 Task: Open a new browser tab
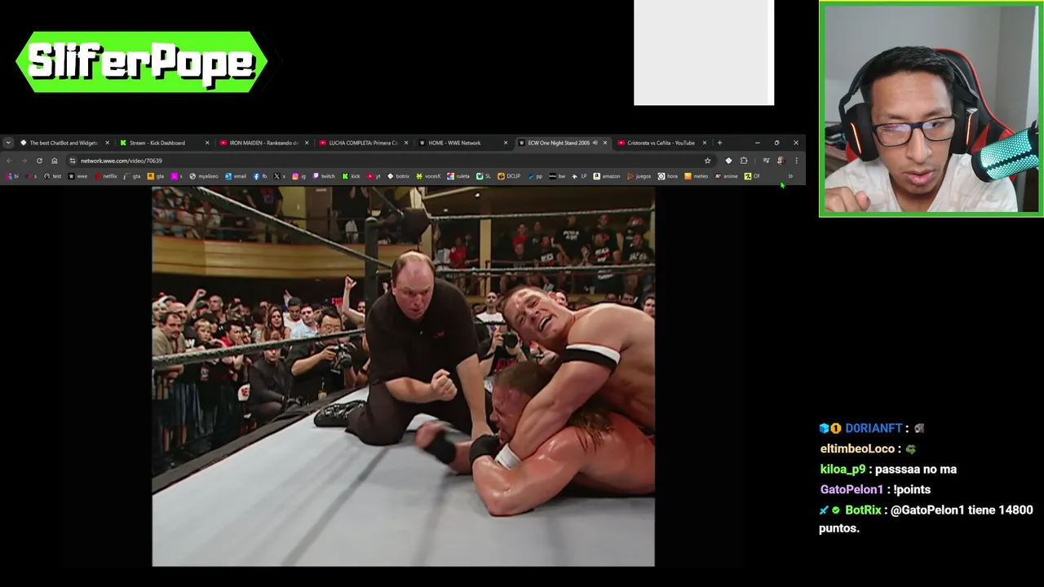719,143
